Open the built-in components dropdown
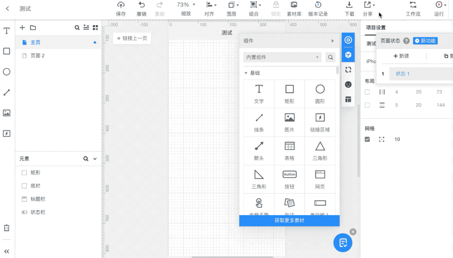This screenshot has width=453, height=258. coord(283,57)
